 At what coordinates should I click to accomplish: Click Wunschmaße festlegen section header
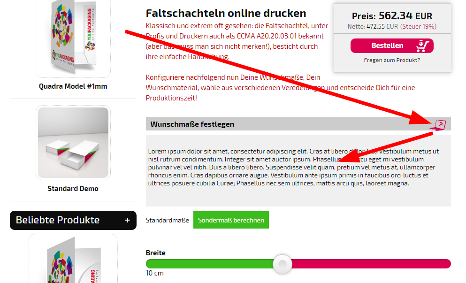coord(298,124)
